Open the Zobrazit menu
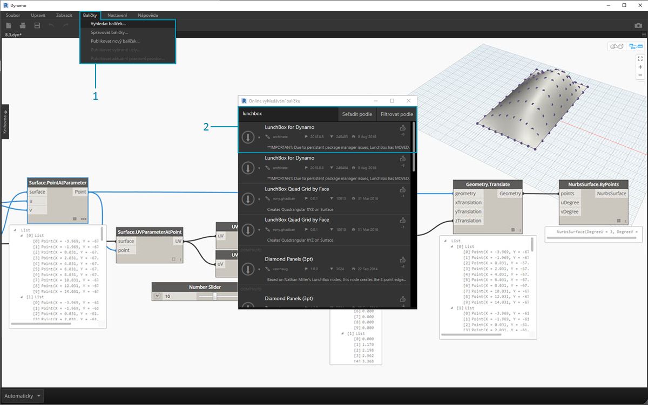 point(64,15)
